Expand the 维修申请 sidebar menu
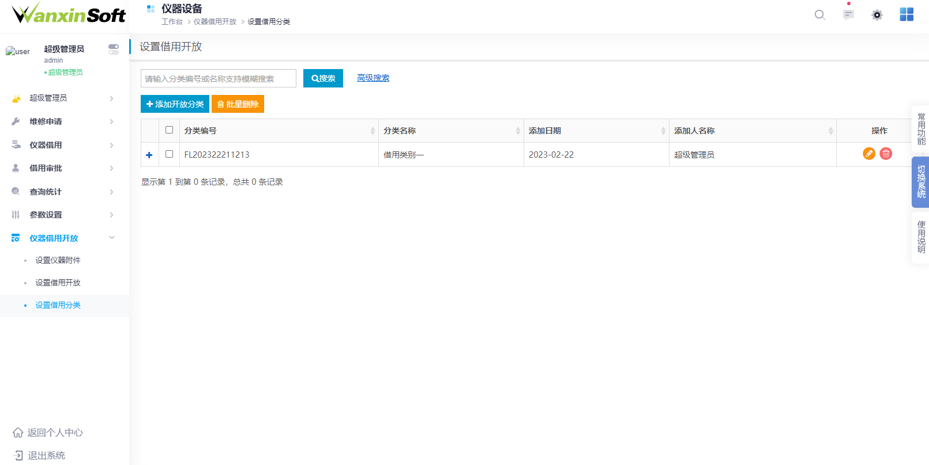Image resolution: width=929 pixels, height=465 pixels. tap(62, 121)
